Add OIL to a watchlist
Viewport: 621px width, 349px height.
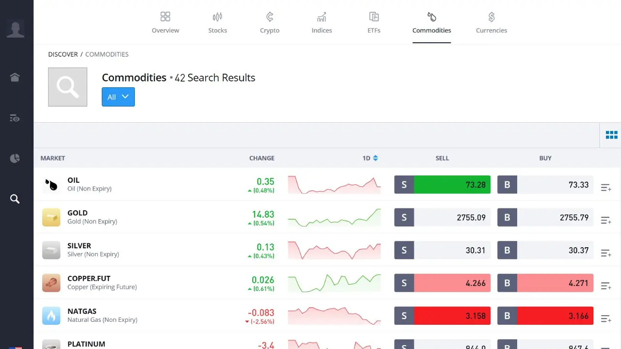(605, 187)
